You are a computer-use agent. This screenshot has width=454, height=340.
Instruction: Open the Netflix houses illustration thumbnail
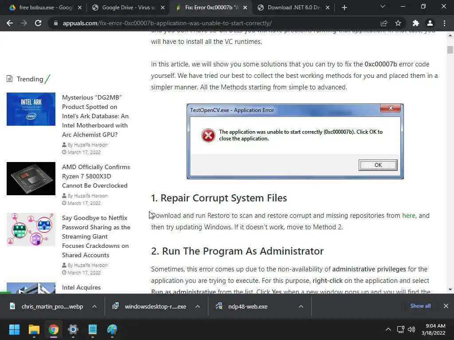(31, 230)
